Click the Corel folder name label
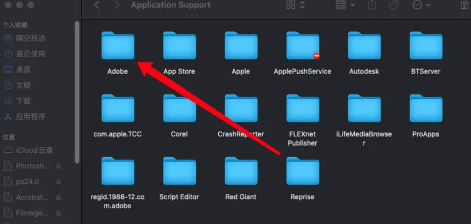The width and height of the screenshot is (471, 224). pyautogui.click(x=179, y=134)
